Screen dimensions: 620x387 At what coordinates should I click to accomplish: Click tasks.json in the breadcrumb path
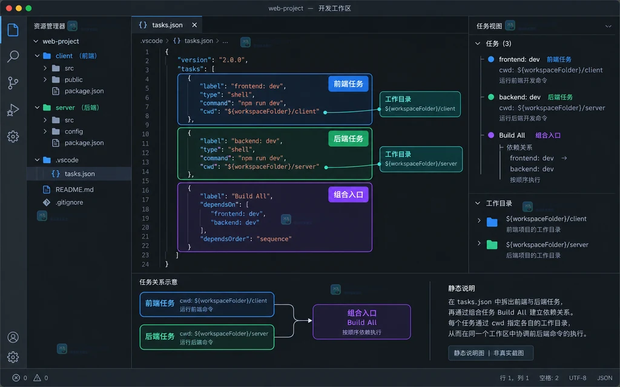click(x=199, y=41)
